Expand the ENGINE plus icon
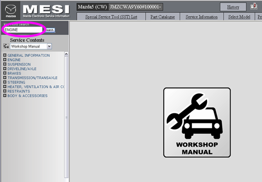 pos(5,60)
